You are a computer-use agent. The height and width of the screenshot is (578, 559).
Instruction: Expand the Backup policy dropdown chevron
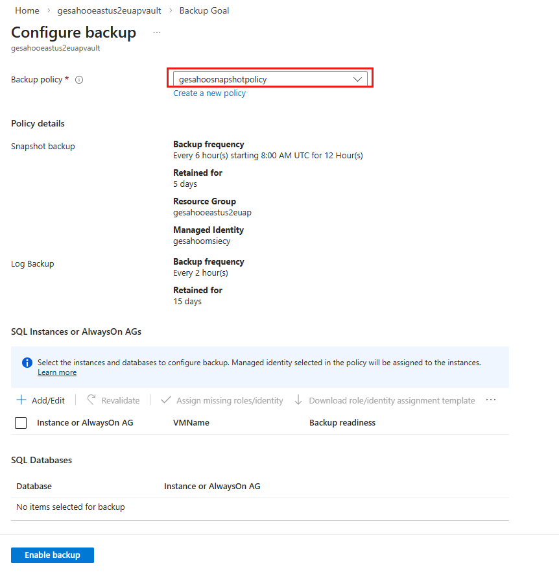pos(357,79)
